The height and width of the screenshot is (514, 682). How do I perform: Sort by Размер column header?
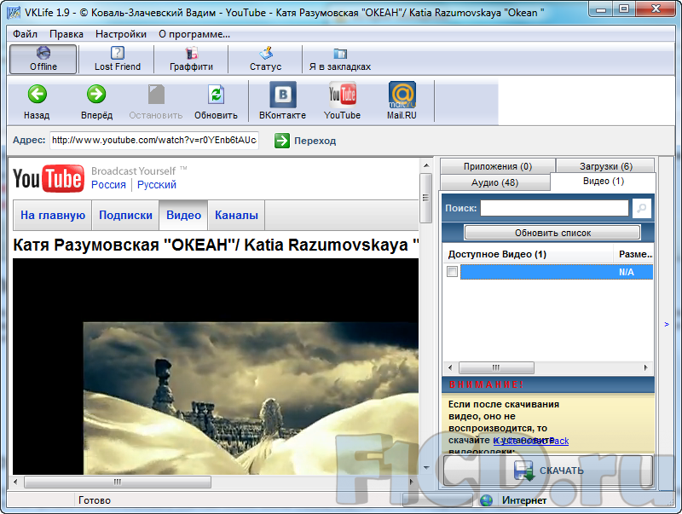633,254
